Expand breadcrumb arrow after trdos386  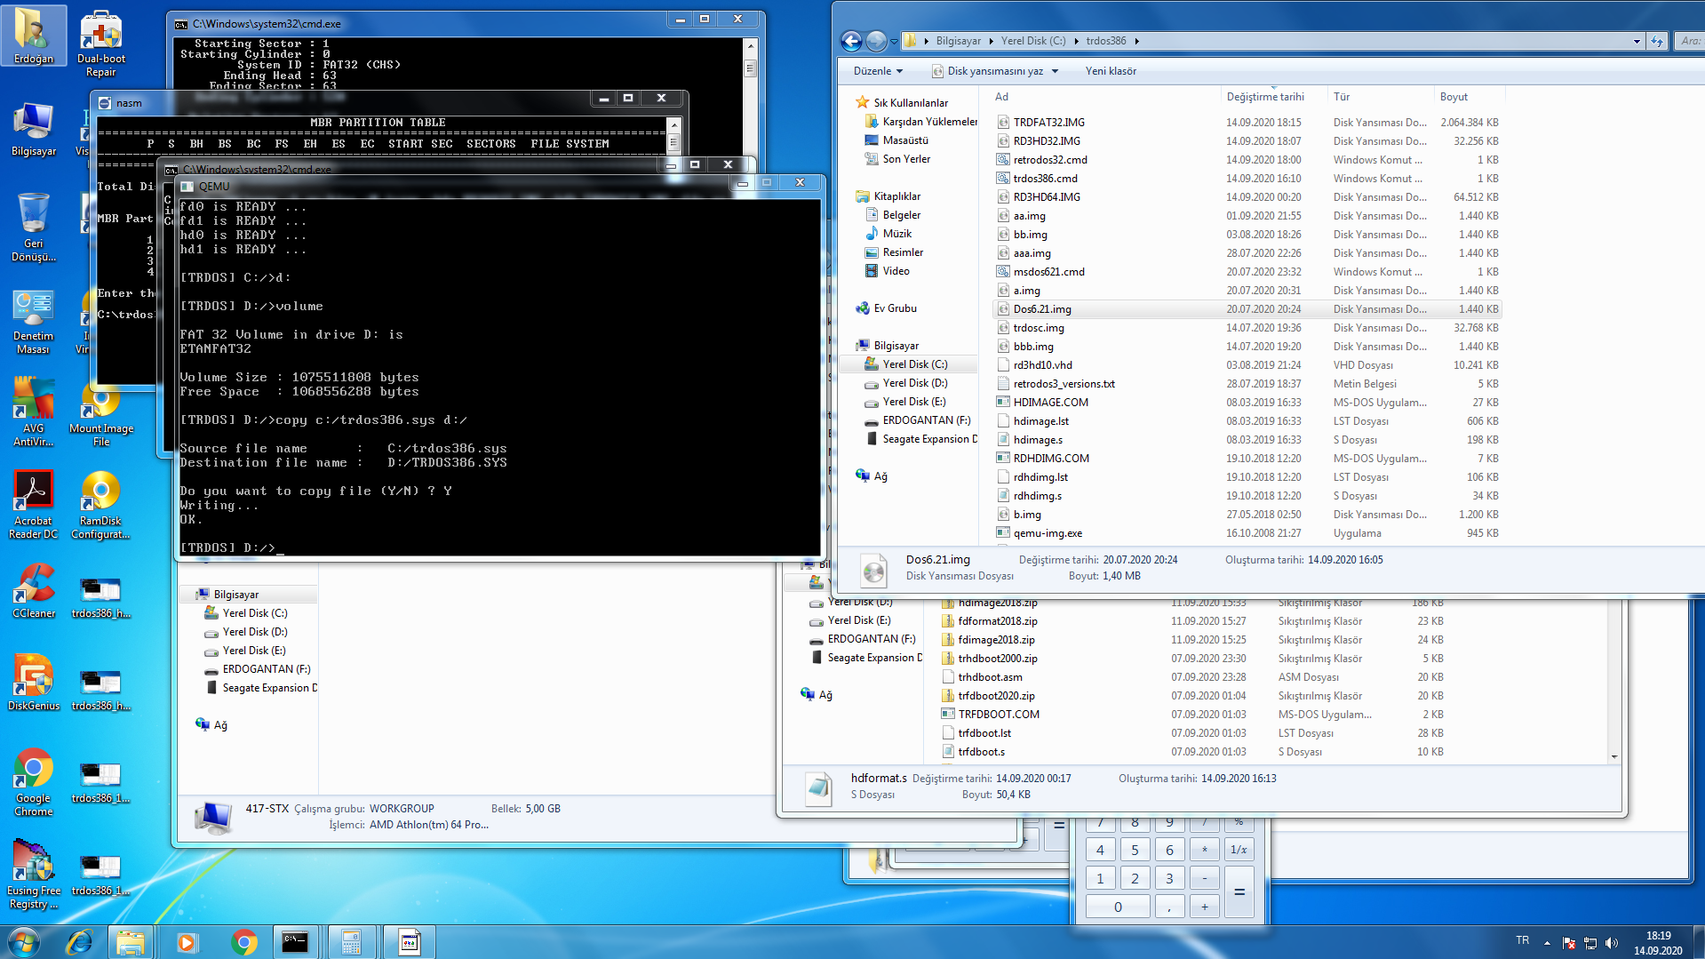(1136, 41)
